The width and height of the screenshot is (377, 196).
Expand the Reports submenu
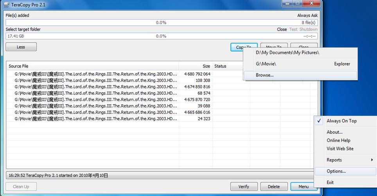pos(345,160)
